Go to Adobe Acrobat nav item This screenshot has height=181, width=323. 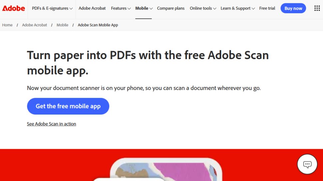tap(92, 8)
